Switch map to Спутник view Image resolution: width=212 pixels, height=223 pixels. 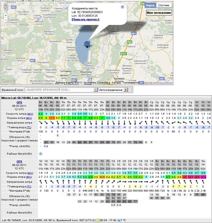(x=164, y=5)
